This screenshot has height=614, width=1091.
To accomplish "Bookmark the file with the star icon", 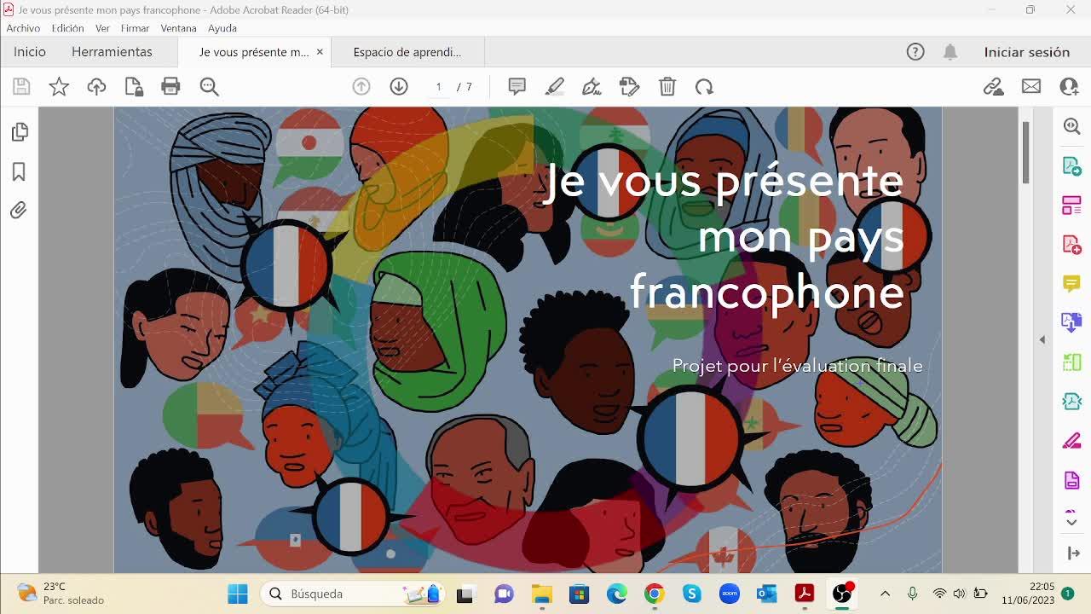I will tap(59, 86).
